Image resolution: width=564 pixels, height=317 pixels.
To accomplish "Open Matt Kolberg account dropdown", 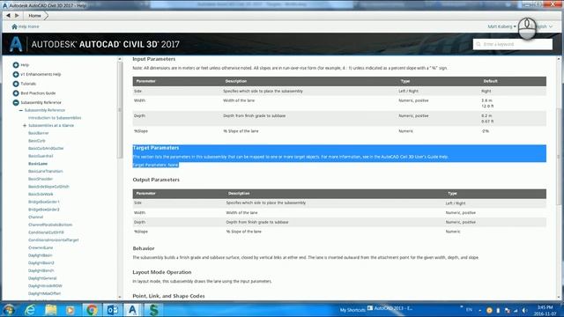I will coord(501,26).
